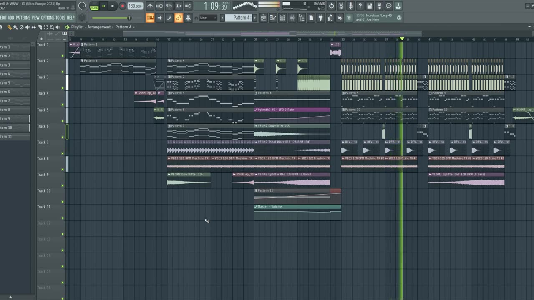Open the plugin picker plug icon
534x300 pixels.
(x=321, y=17)
